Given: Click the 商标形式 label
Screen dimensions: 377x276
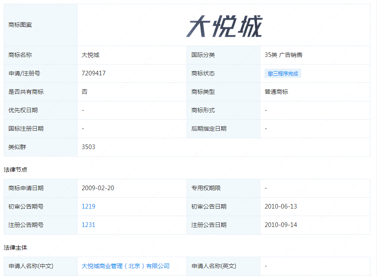Looking at the screenshot, I should click(203, 111).
